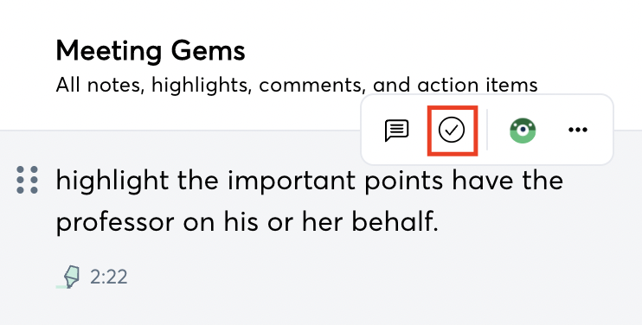Select the line 'professor on his or her behalf.'

[247, 222]
